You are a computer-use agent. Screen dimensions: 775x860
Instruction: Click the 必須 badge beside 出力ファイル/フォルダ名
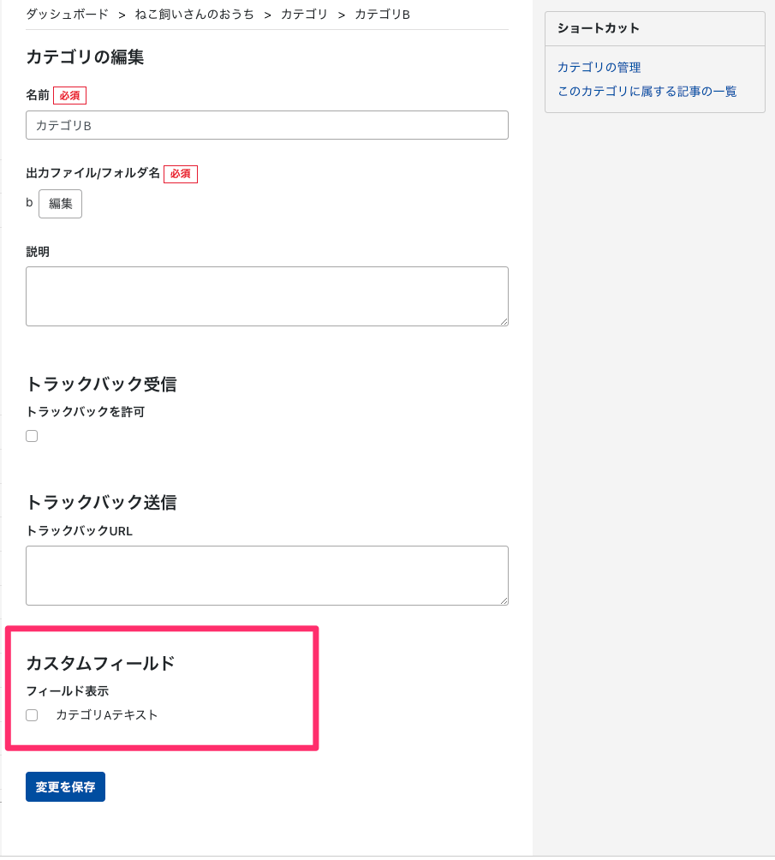pyautogui.click(x=180, y=174)
